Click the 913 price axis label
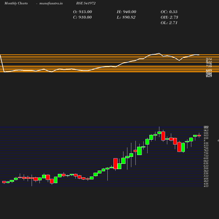This screenshot has height=219, width=219. [206, 135]
